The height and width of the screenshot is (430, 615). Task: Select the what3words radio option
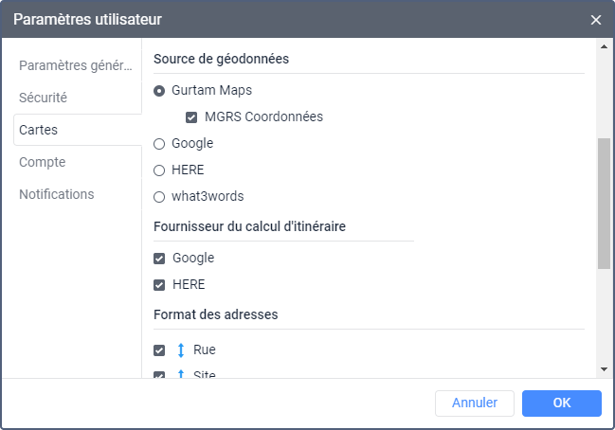(159, 197)
